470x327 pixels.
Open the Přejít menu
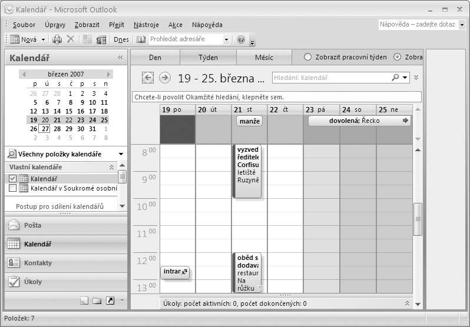(117, 25)
